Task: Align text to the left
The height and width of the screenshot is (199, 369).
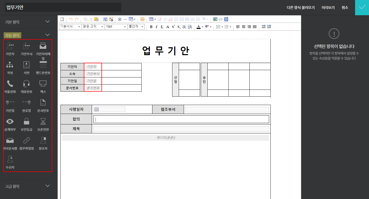Action: point(238,27)
